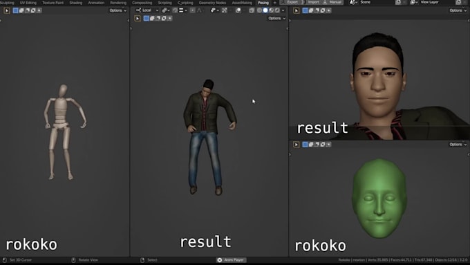Viewport: 470px width, 265px height.
Task: Switch to the Geometry Nodes workspace tab
Action: tap(212, 3)
